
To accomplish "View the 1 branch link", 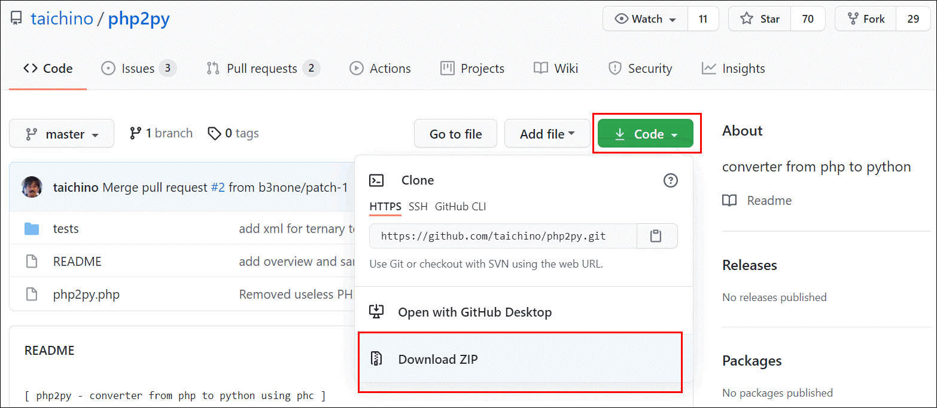I will click(161, 133).
